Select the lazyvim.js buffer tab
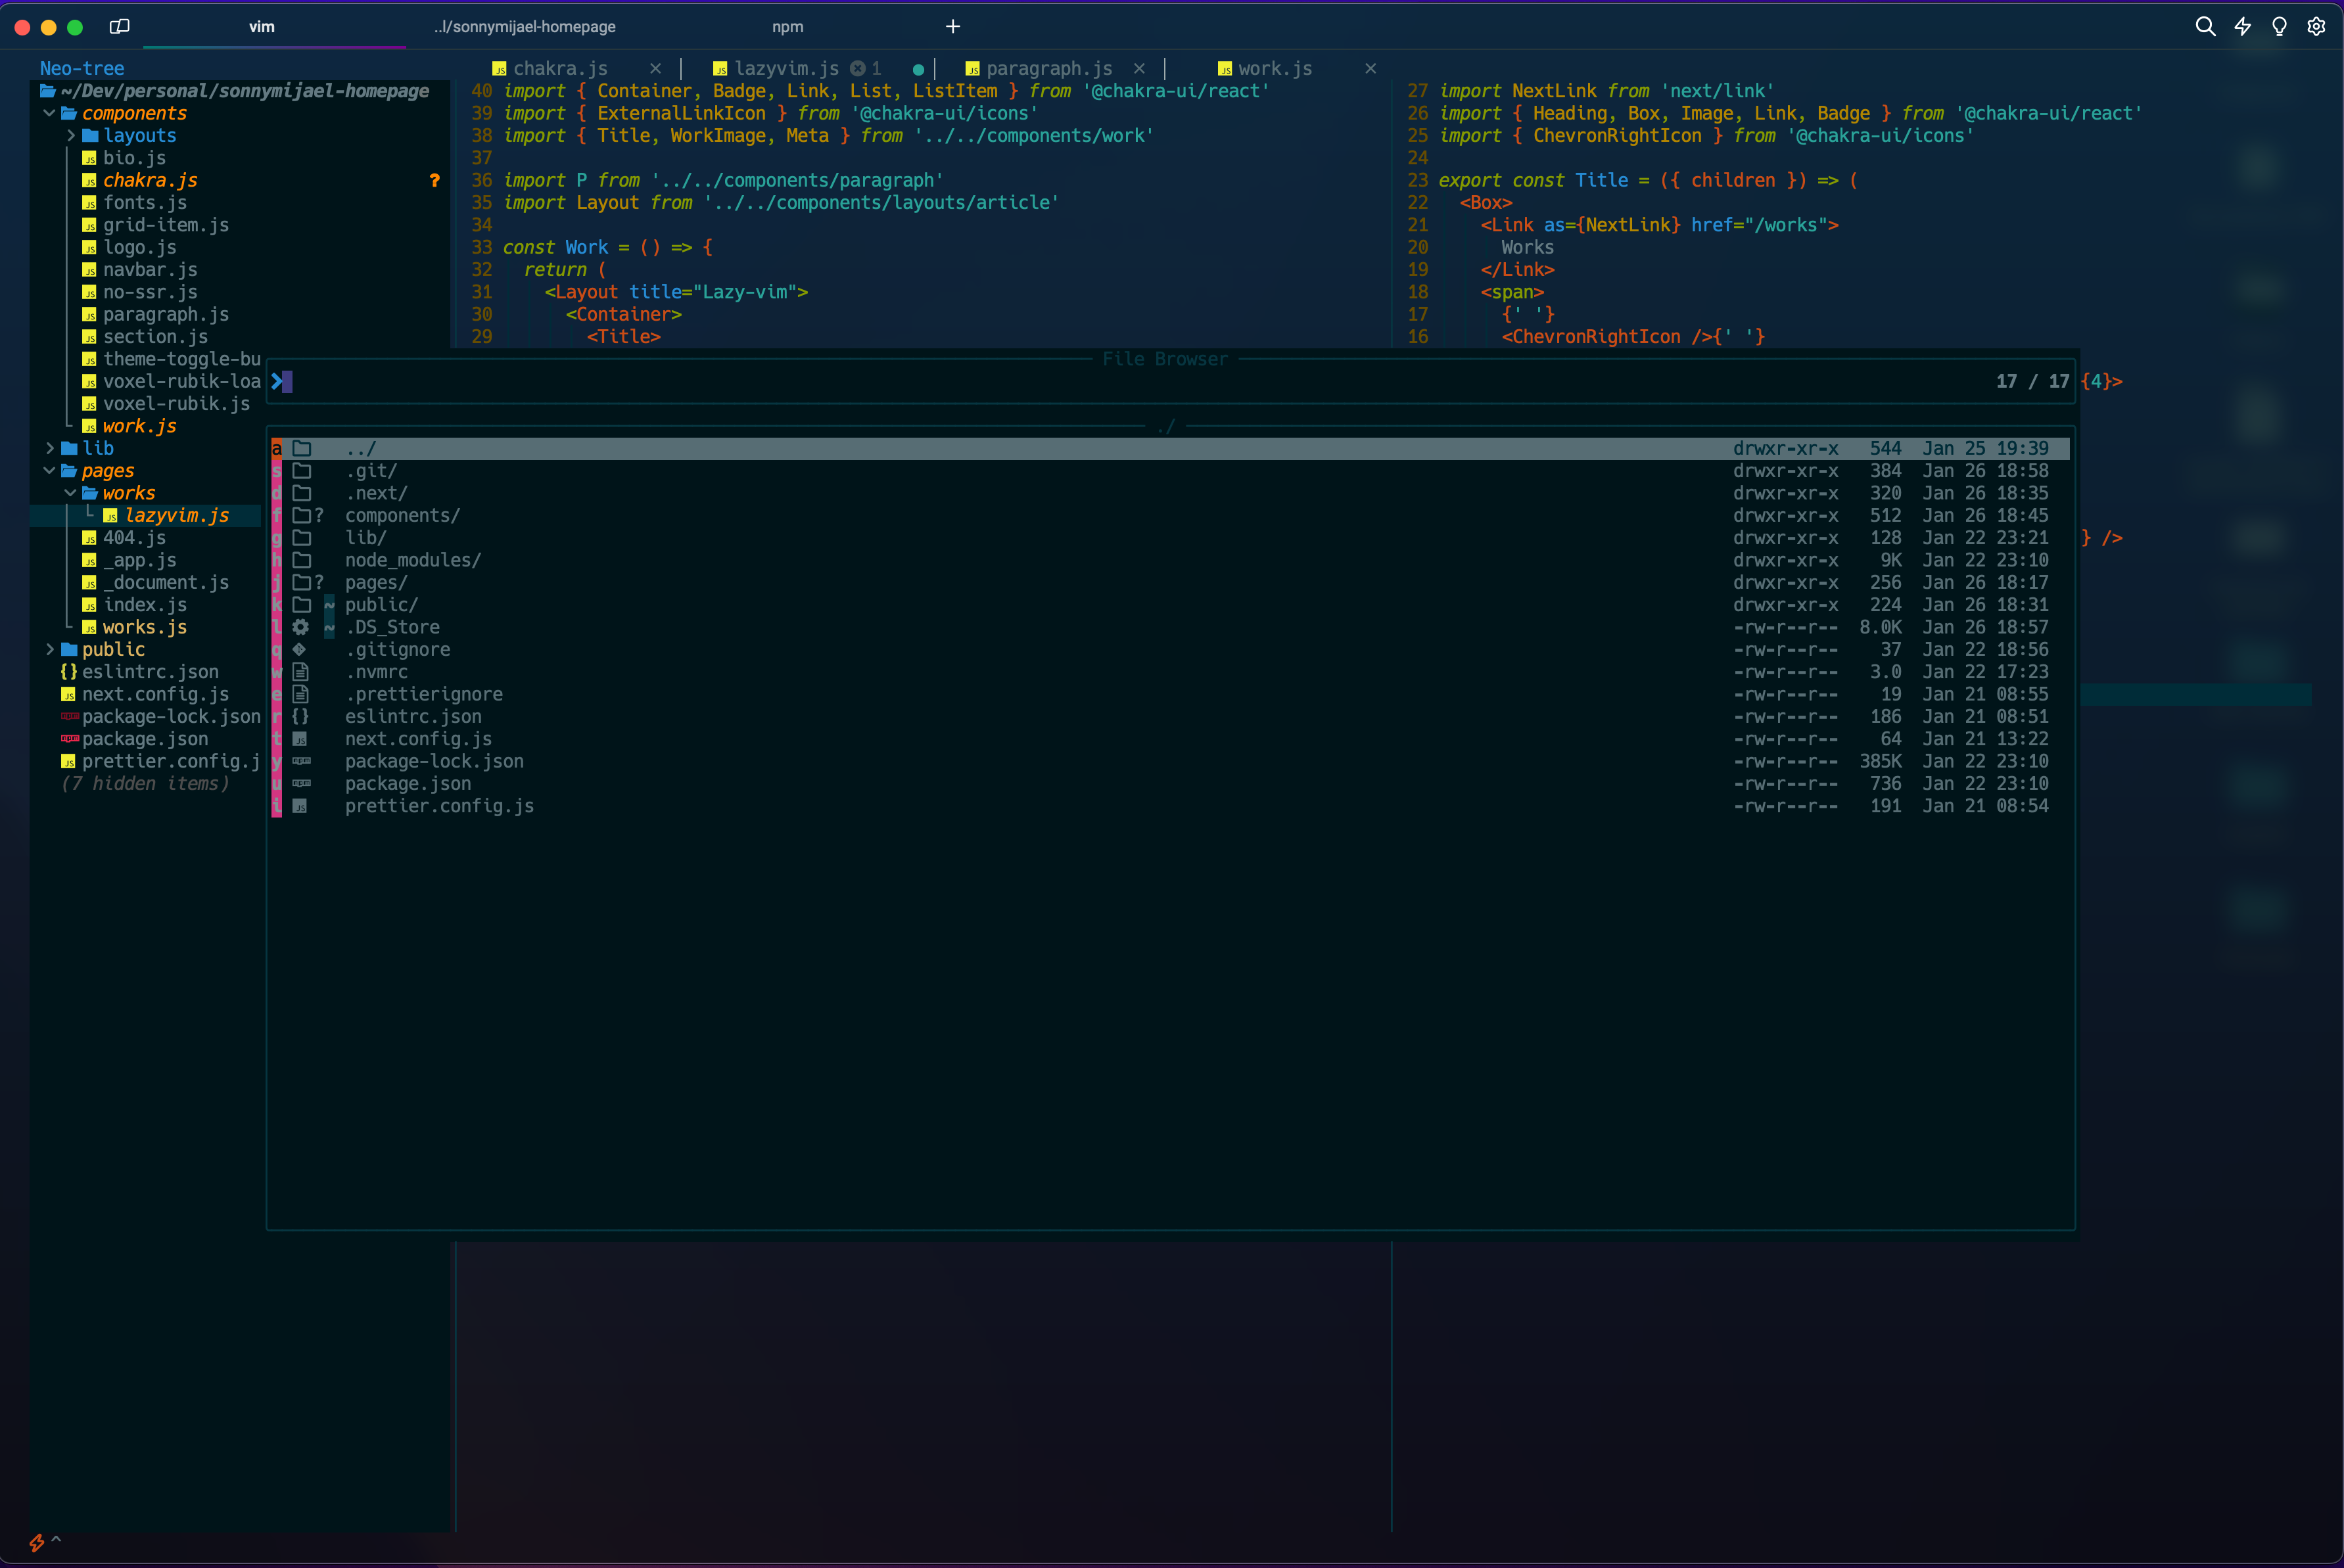The image size is (2344, 1568). 786,68
